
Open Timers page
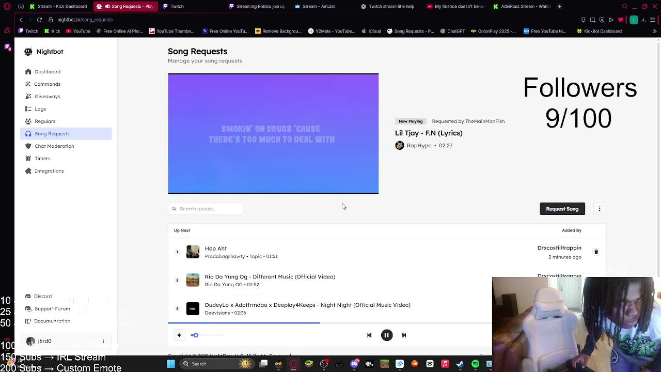click(66, 159)
